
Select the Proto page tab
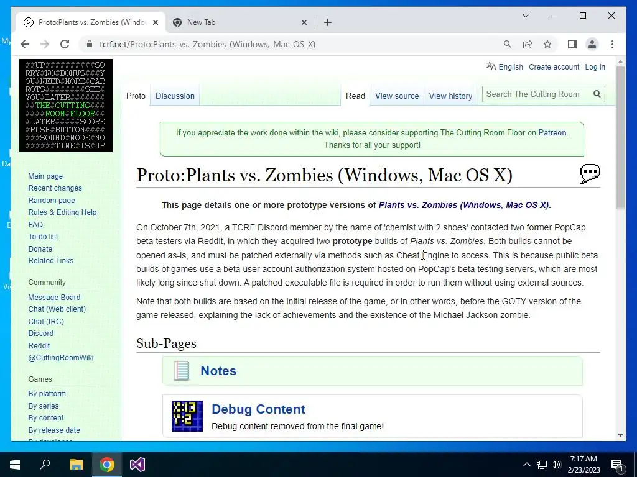point(136,96)
